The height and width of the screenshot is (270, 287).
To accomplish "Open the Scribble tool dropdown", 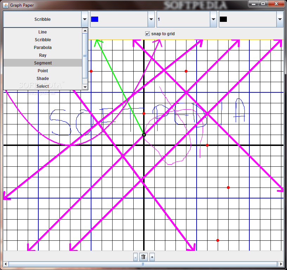I will 84,19.
